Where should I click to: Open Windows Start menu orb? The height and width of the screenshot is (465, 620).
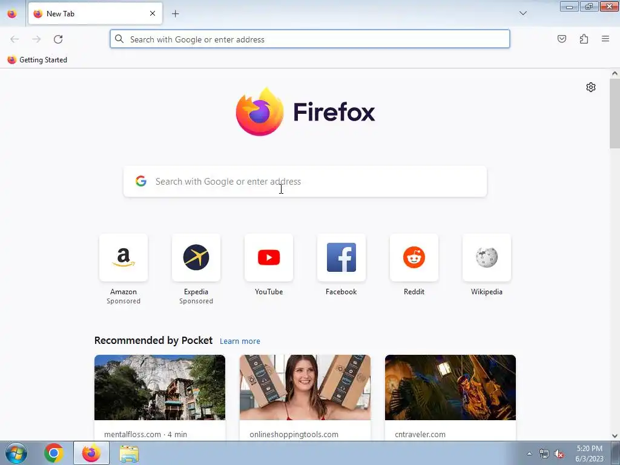pyautogui.click(x=16, y=453)
